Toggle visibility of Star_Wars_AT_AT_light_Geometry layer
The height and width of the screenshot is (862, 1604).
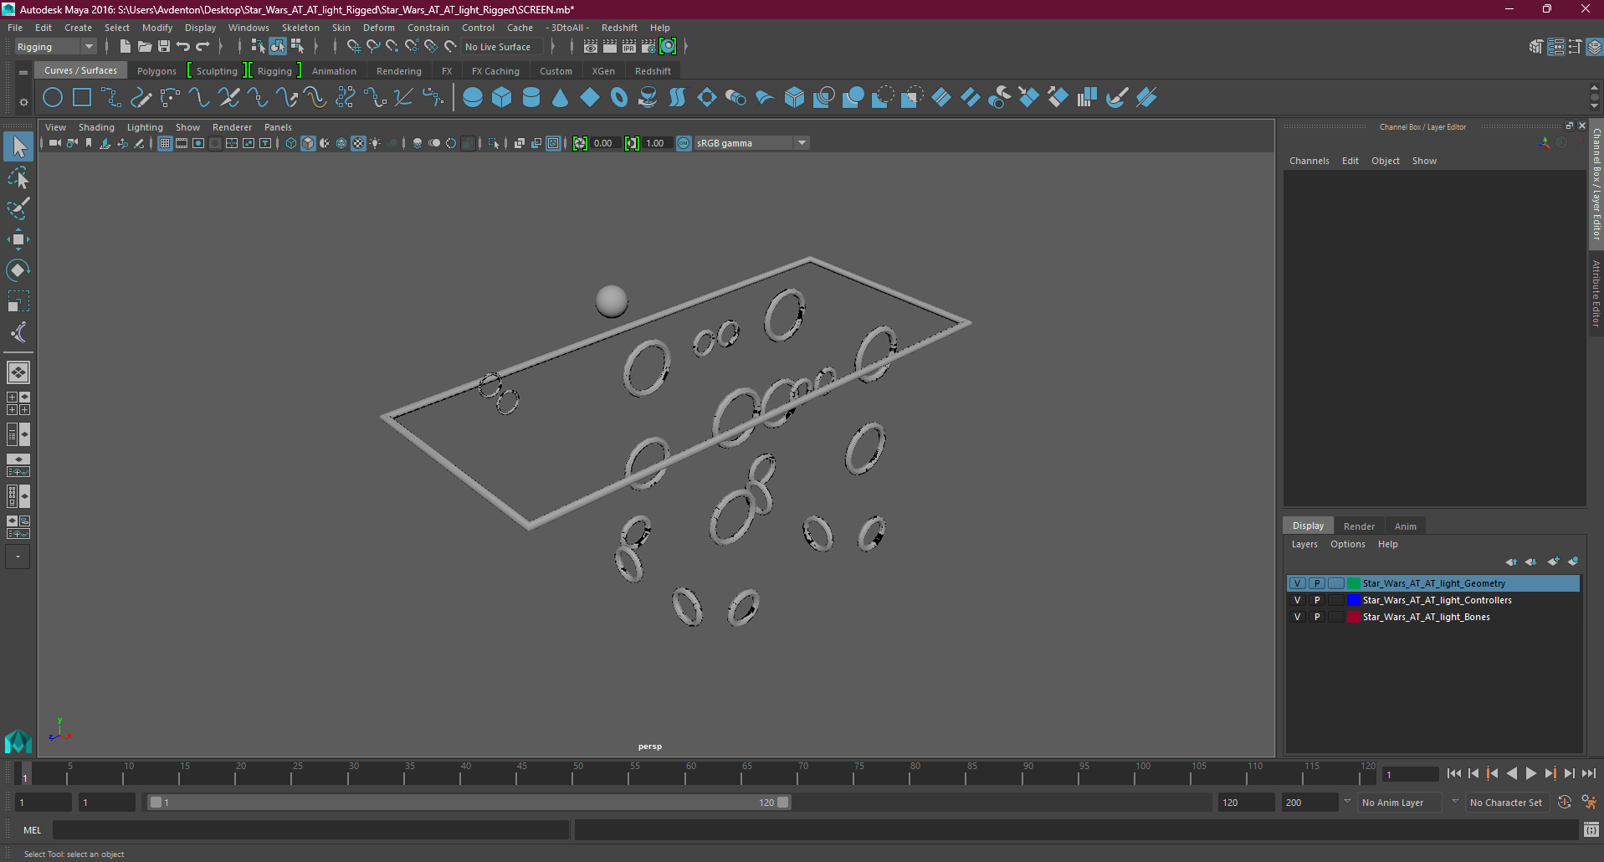pyautogui.click(x=1298, y=583)
